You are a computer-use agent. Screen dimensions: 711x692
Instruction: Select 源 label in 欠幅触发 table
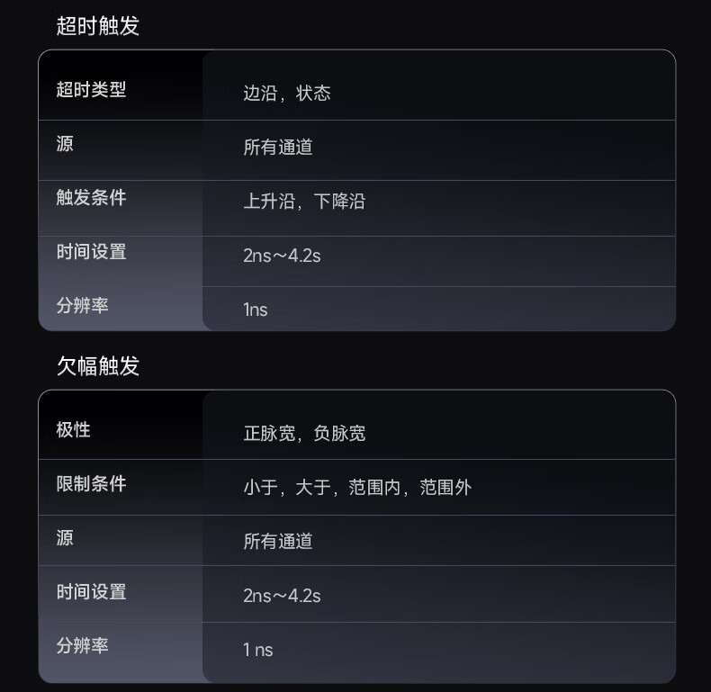pyautogui.click(x=65, y=538)
